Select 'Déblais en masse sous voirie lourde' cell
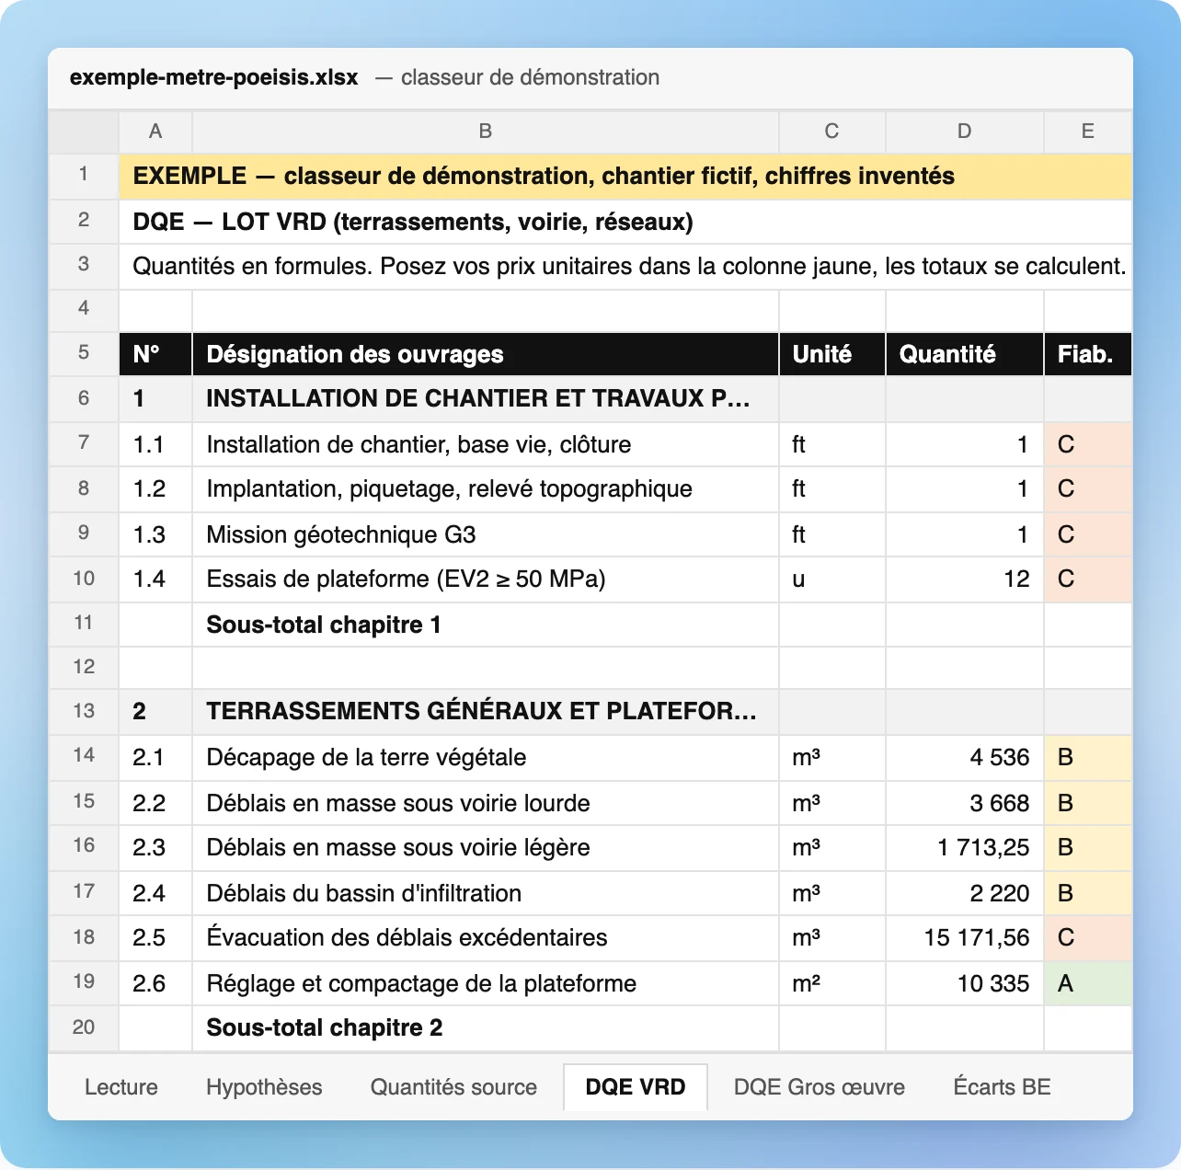The height and width of the screenshot is (1170, 1181). (x=486, y=803)
